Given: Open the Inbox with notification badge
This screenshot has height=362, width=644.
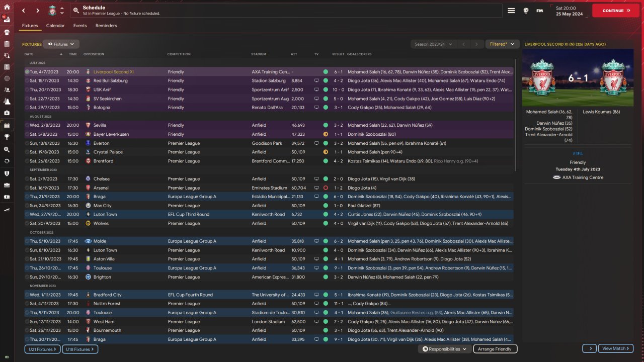Looking at the screenshot, I should coord(7,19).
